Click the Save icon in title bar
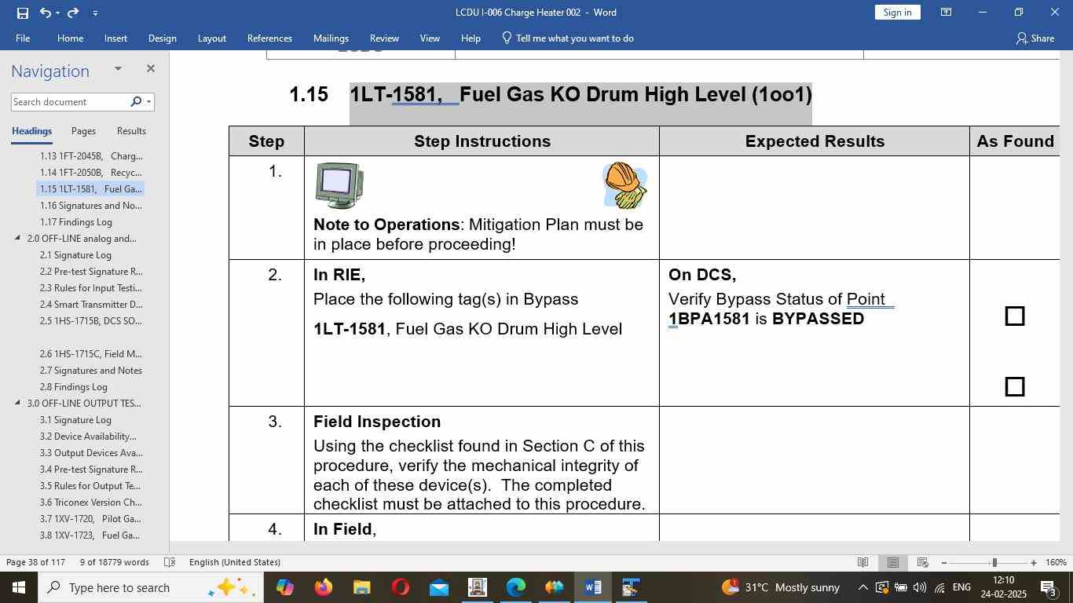 (22, 13)
